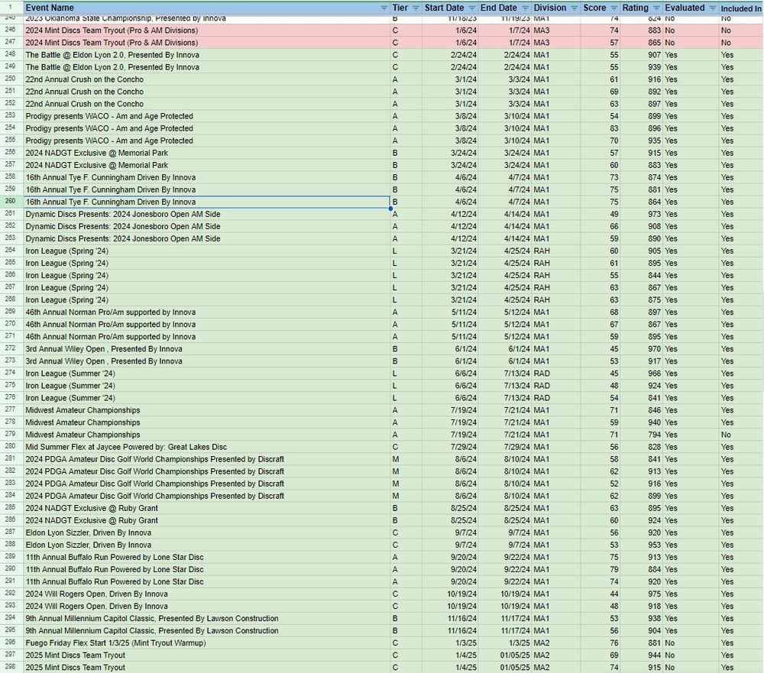Select the Start Date '10/19/24' cell in row 292
Screen dimensions: 764x673
[450, 594]
